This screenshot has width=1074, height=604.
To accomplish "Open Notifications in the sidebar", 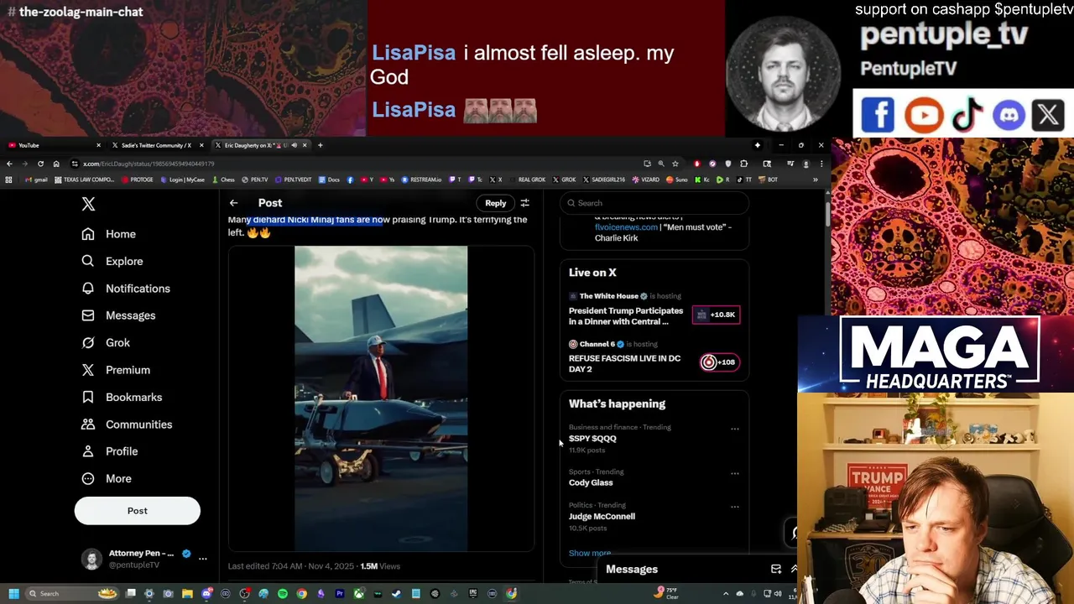I will pos(125,289).
